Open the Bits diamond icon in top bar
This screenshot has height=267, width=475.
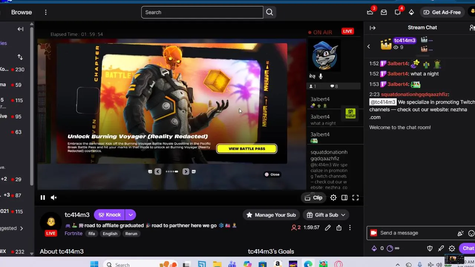(411, 12)
